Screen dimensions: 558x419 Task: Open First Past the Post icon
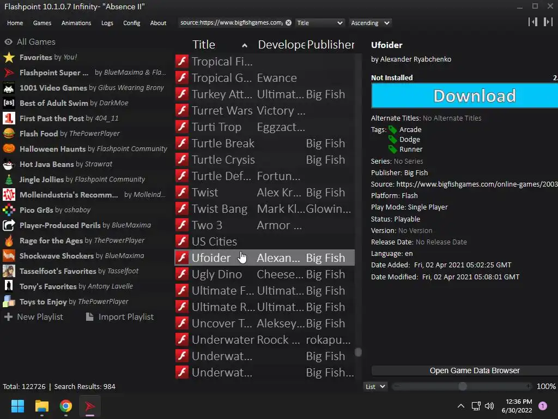point(9,118)
